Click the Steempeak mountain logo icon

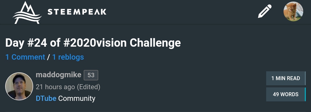[x=27, y=12]
